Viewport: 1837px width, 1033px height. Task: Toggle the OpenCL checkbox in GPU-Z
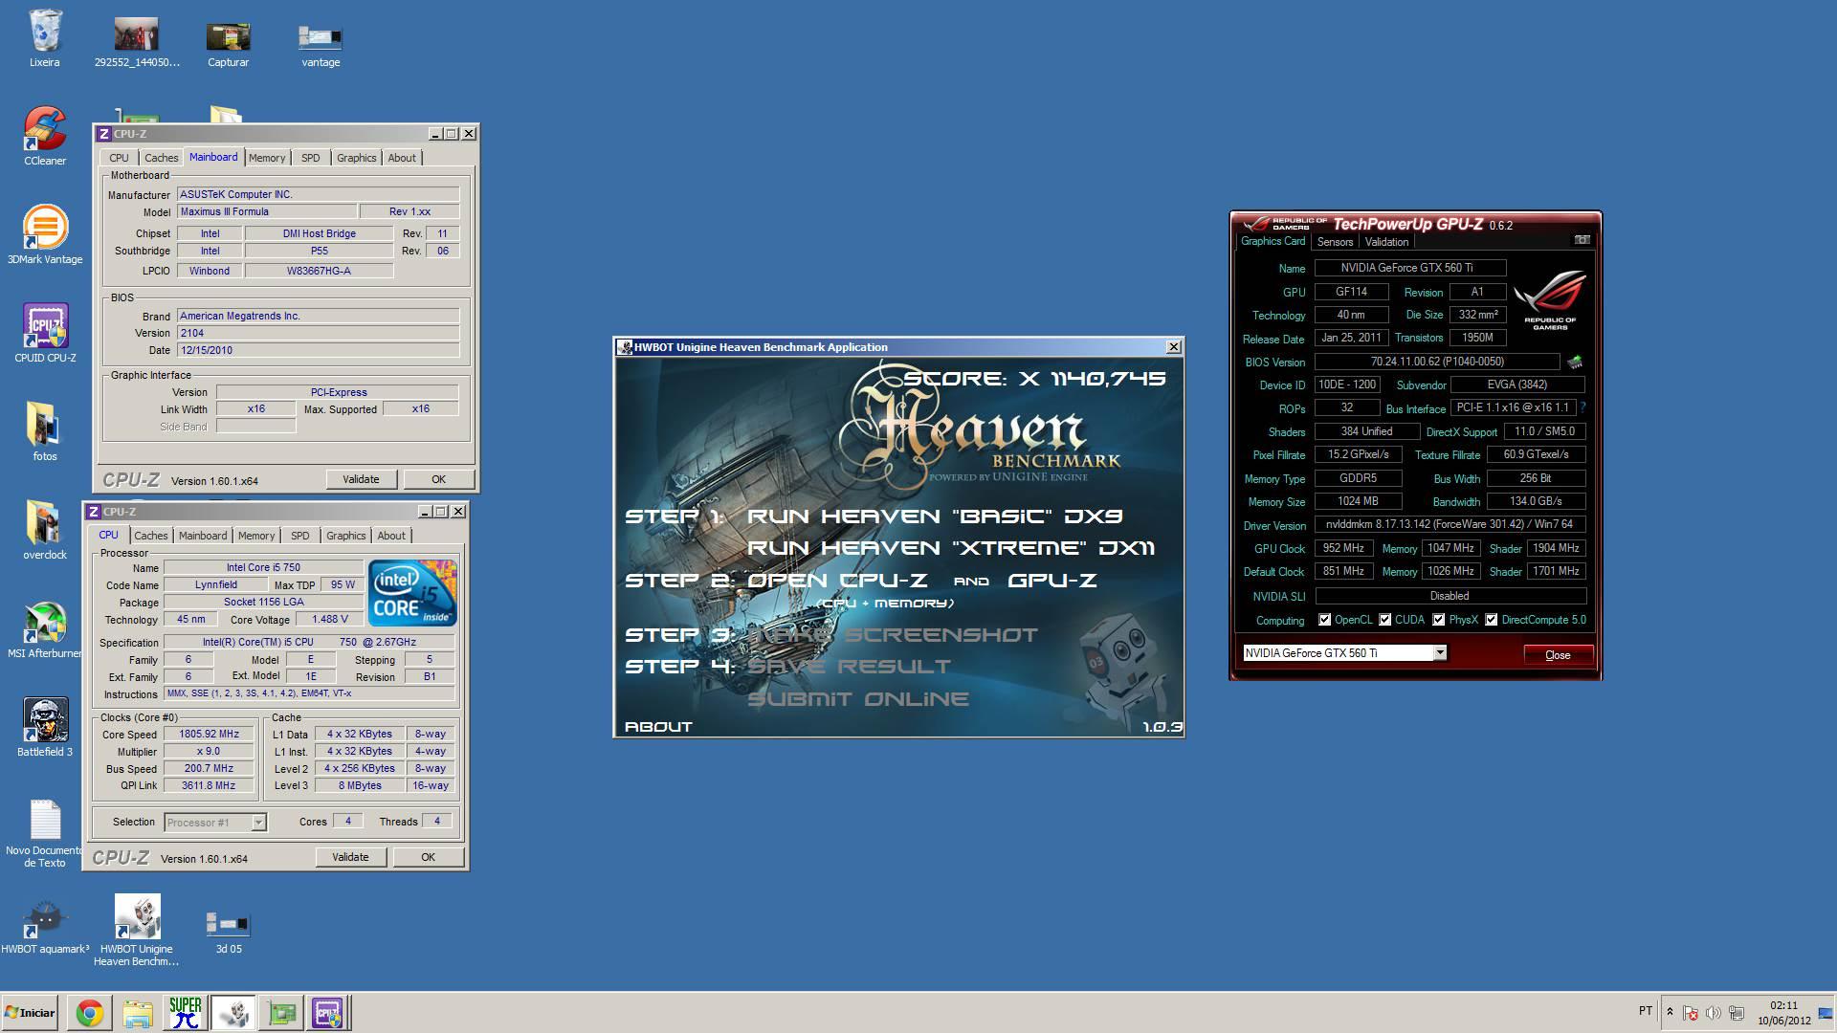tap(1324, 620)
